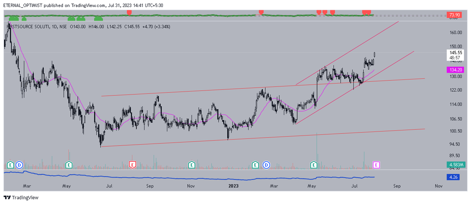Click the blue D dividend marker before Mar 2022
This screenshot has height=204, width=471.
click(18, 165)
